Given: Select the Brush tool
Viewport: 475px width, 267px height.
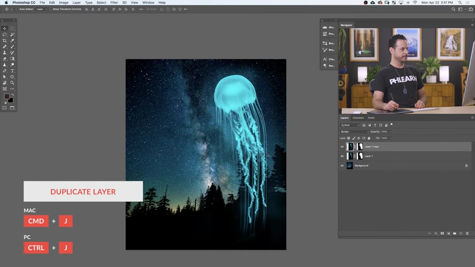Looking at the screenshot, I should click(x=12, y=47).
